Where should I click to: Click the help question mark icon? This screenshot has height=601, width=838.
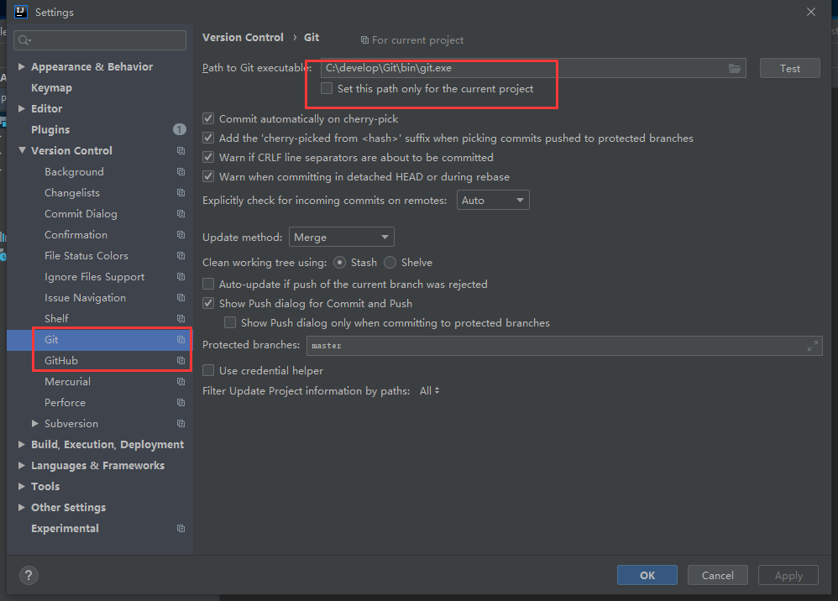point(29,575)
